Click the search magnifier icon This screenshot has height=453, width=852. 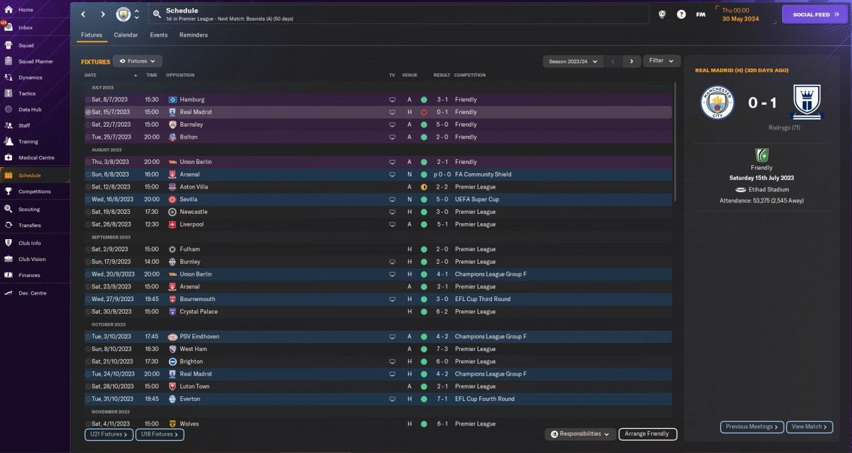[x=156, y=14]
